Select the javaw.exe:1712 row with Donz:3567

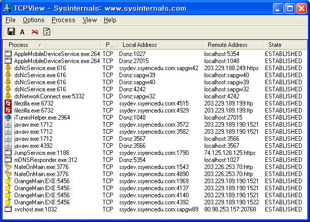pos(155,139)
